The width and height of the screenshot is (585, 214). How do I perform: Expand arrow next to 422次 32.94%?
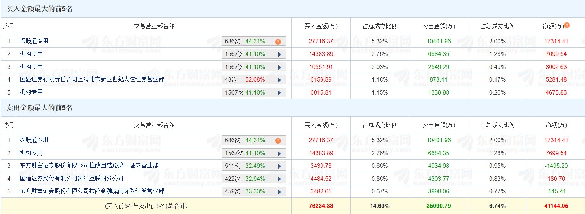(x=279, y=179)
